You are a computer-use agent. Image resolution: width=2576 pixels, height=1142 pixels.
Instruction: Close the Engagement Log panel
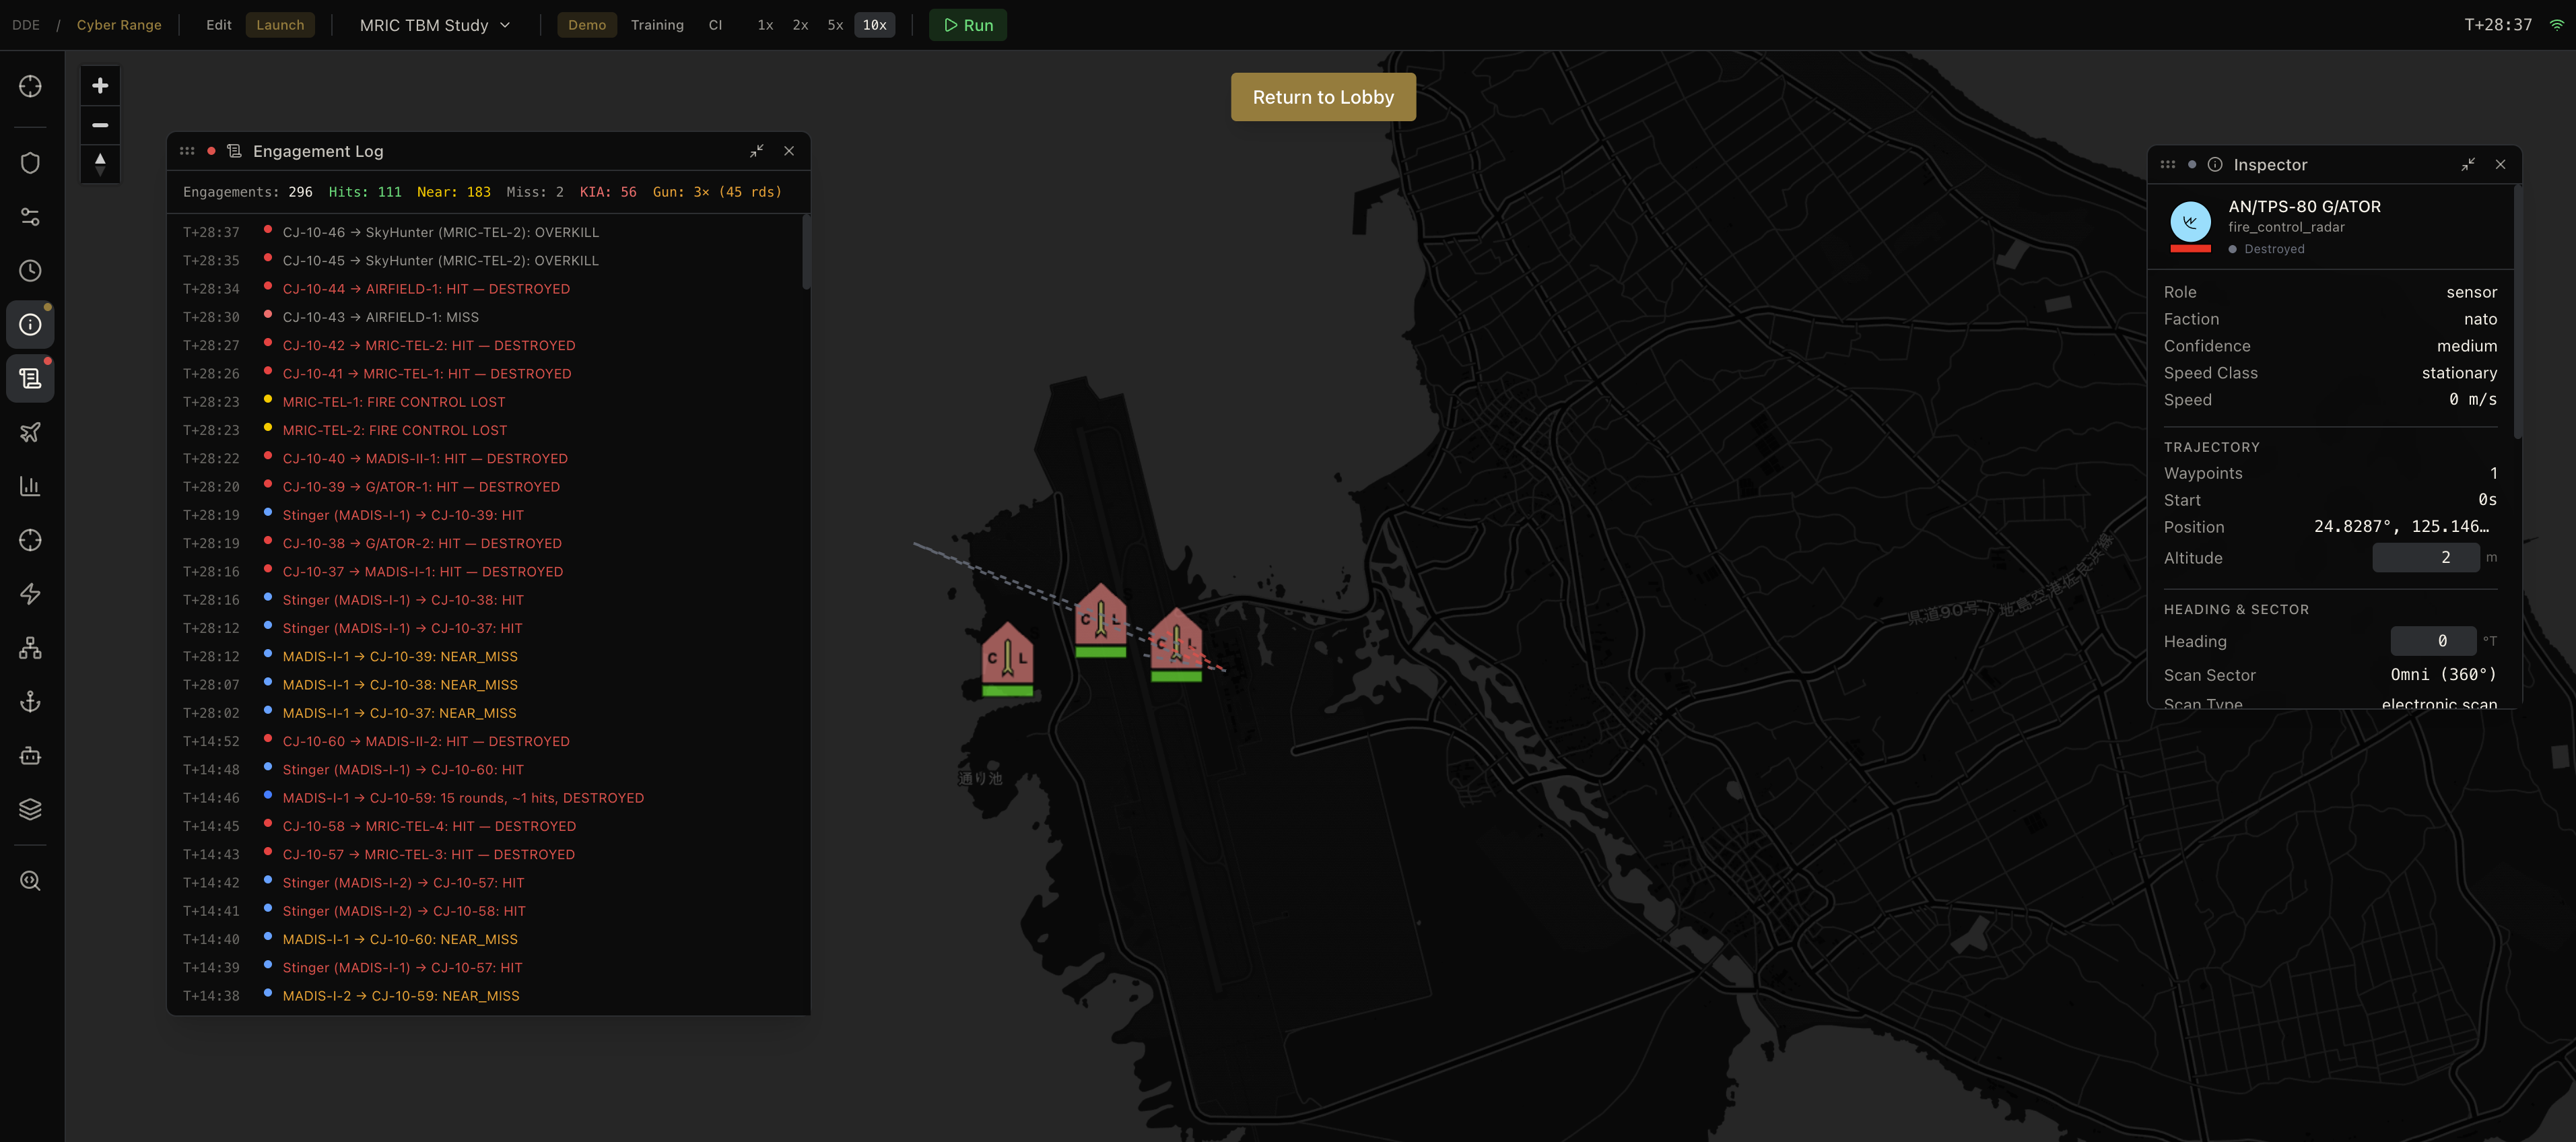[x=789, y=151]
